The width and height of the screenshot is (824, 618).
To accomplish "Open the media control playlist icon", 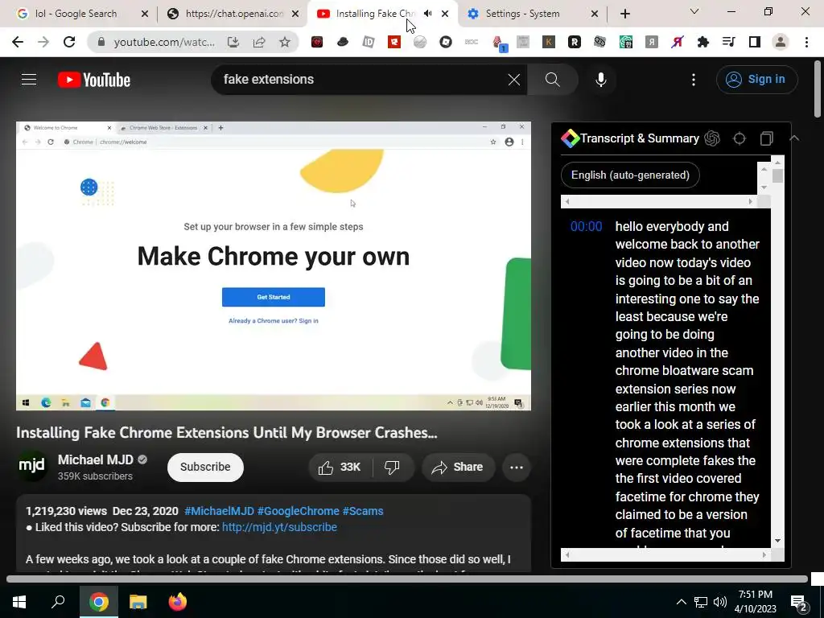I will pos(729,42).
